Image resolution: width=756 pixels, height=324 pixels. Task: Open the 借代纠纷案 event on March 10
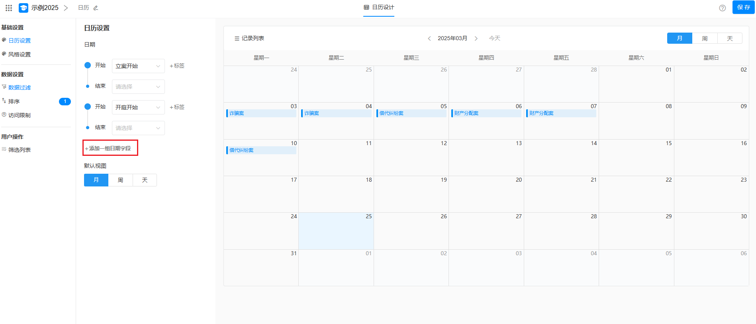tap(261, 150)
